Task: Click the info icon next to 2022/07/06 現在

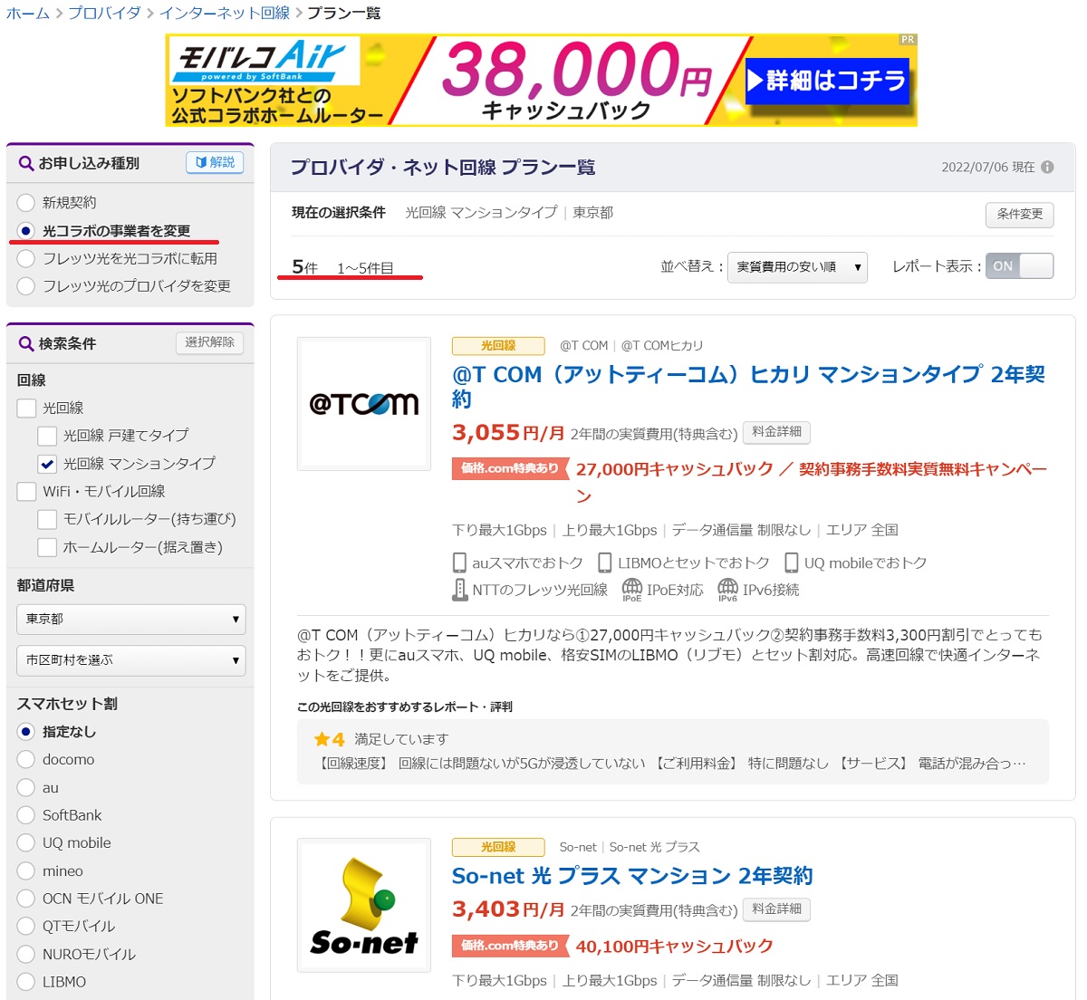Action: pyautogui.click(x=1047, y=167)
